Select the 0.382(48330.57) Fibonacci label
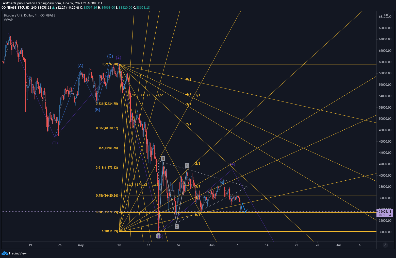The width and height of the screenshot is (396, 258). (107, 128)
